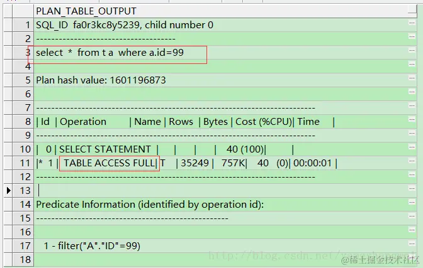Image resolution: width=423 pixels, height=268 pixels.
Task: Open ellipsis button on row 17
Action: 412,244
